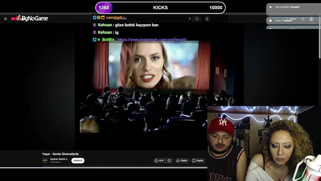Click the page scrollbar on the right
321x181 pixels.
[320, 38]
